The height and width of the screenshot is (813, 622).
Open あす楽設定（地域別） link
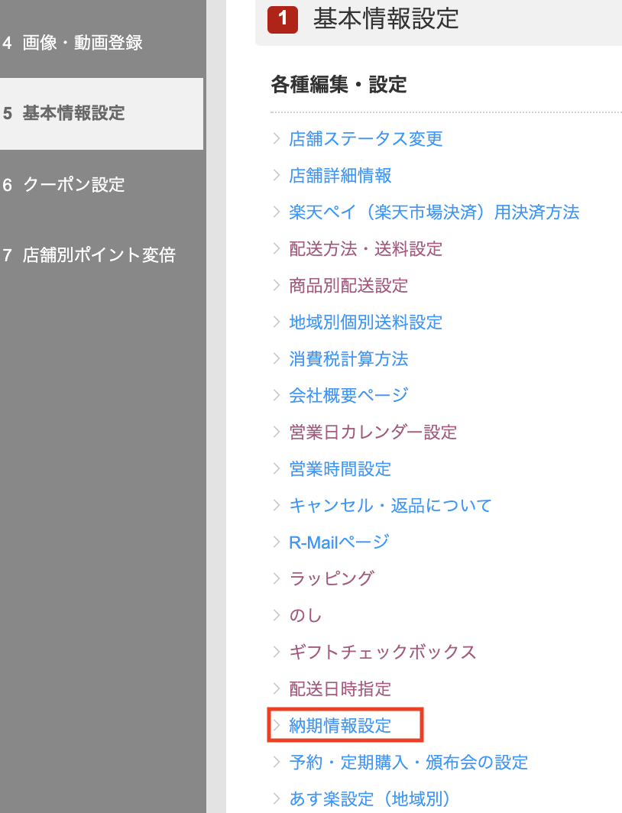click(x=370, y=799)
